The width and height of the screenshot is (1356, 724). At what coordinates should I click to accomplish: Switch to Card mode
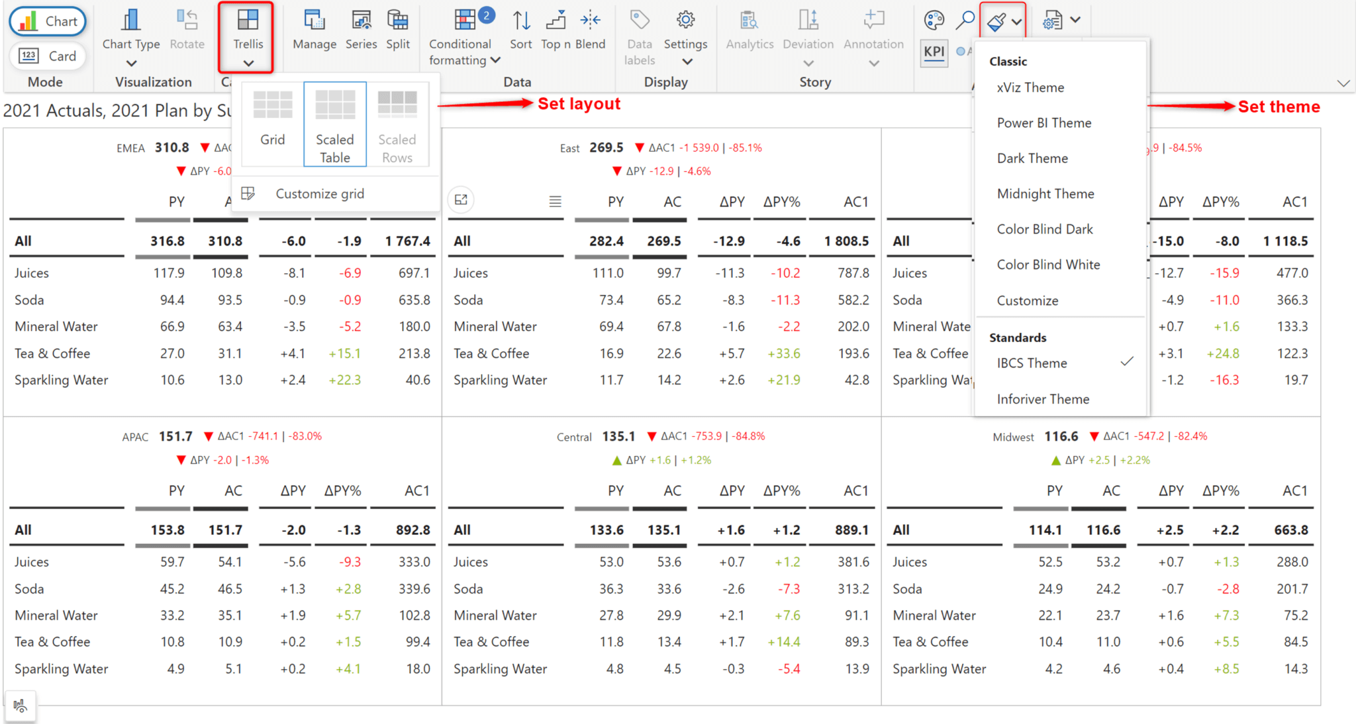pyautogui.click(x=47, y=56)
